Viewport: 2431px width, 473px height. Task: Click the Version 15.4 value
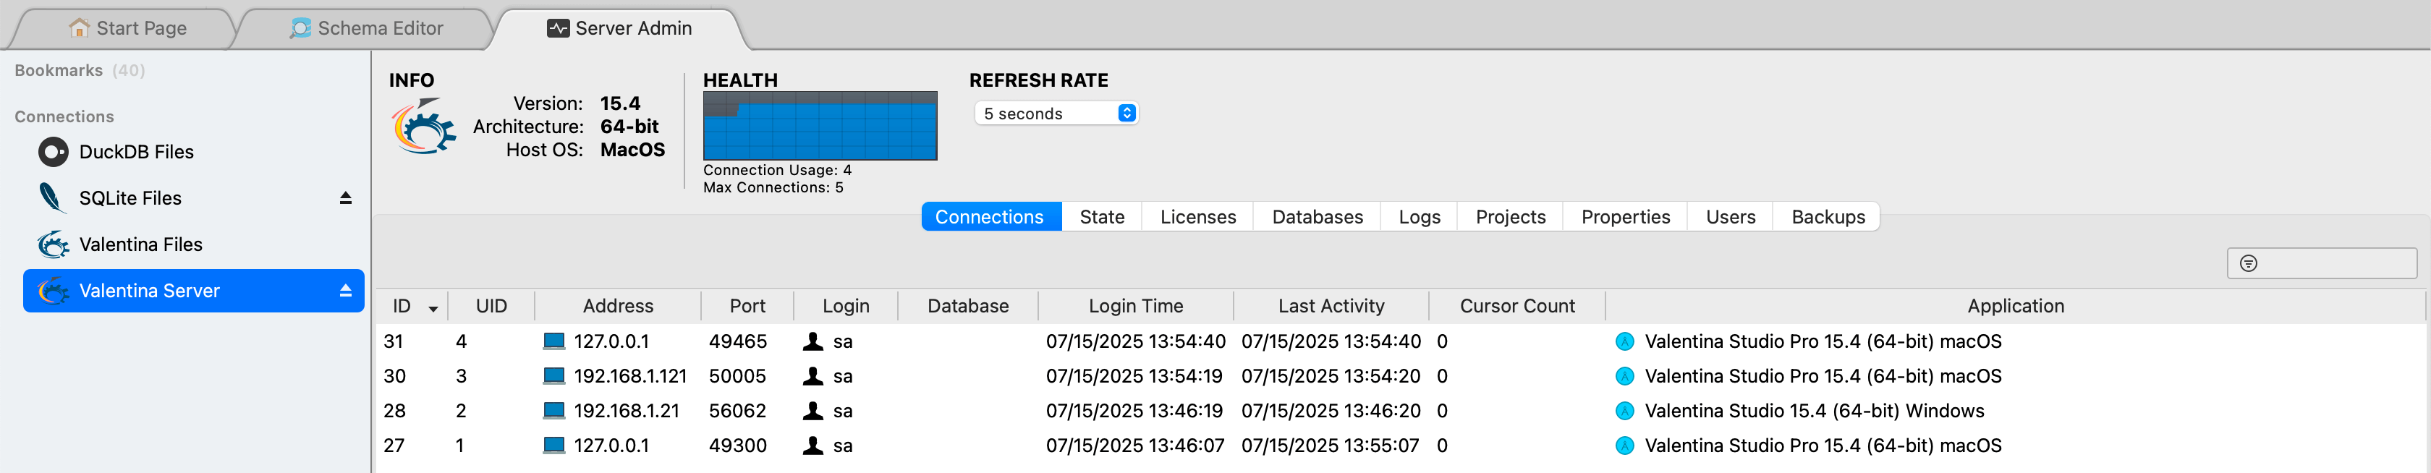tap(620, 104)
